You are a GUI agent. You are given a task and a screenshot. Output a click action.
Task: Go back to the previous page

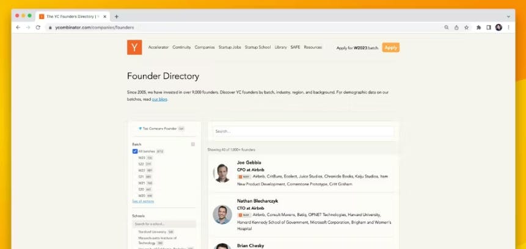pos(18,27)
